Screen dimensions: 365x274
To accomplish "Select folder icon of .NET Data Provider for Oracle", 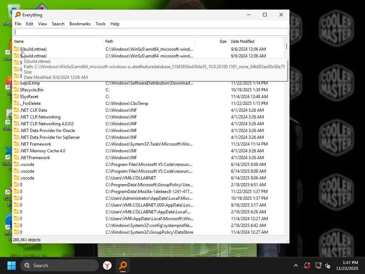I will 16,130.
